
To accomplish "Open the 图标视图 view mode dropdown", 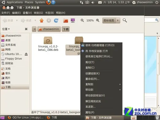I will coord(111,20).
